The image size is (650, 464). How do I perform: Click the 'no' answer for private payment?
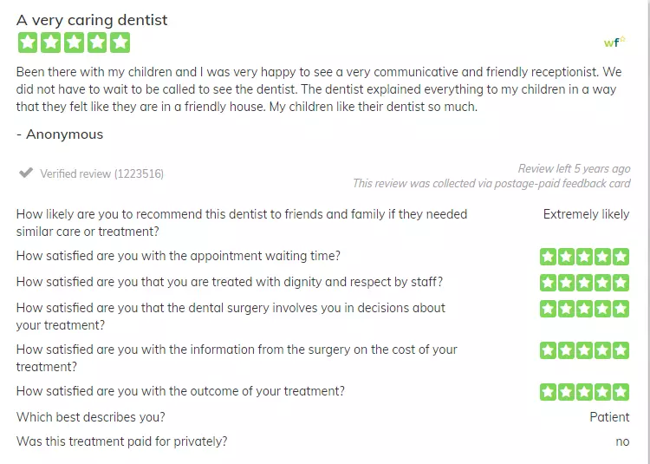point(622,441)
